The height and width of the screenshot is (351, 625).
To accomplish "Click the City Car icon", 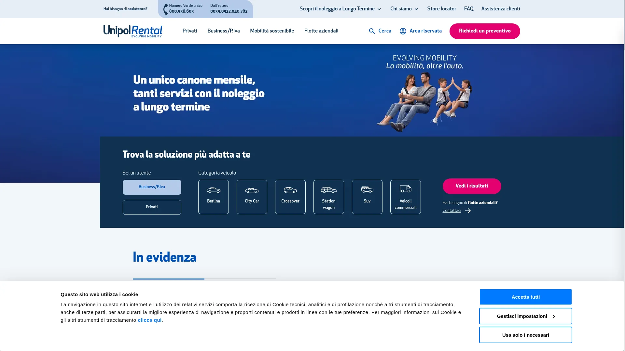I will [252, 190].
